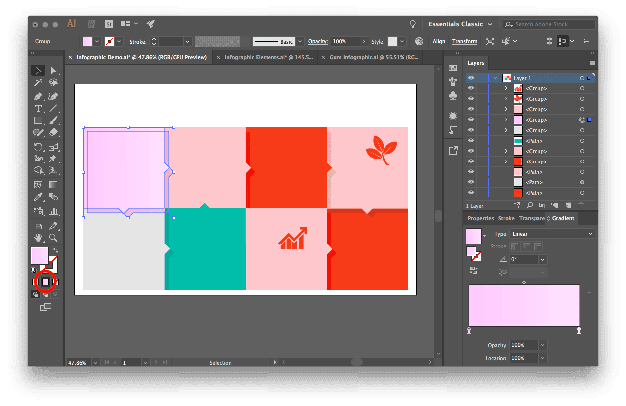Click the Search Adobe Stock field
The image size is (626, 406).
[x=549, y=24]
